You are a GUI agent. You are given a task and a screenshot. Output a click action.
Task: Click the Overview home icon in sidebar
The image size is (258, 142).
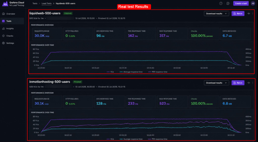point(3,14)
